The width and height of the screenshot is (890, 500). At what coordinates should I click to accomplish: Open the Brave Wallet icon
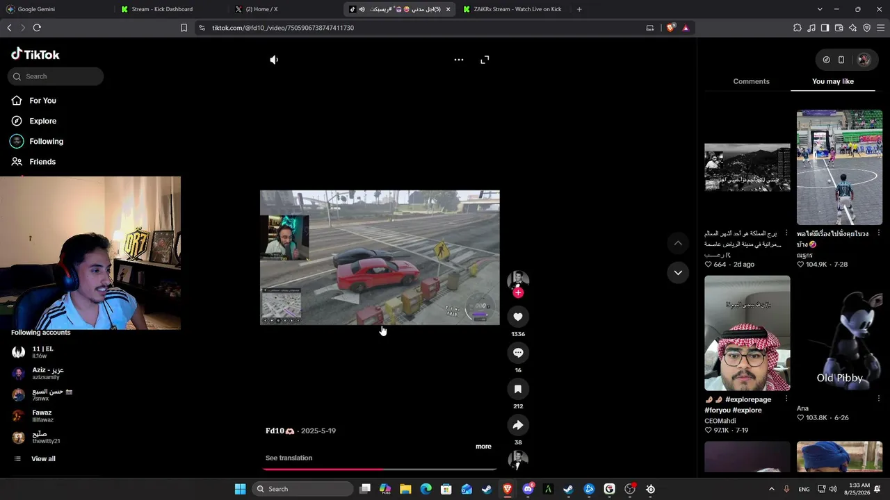point(839,28)
